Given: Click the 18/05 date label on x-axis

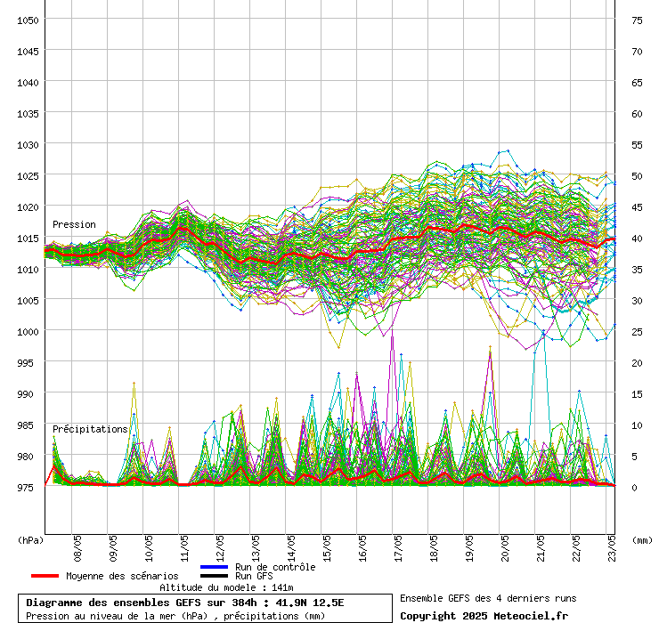Looking at the screenshot, I should pos(434,548).
